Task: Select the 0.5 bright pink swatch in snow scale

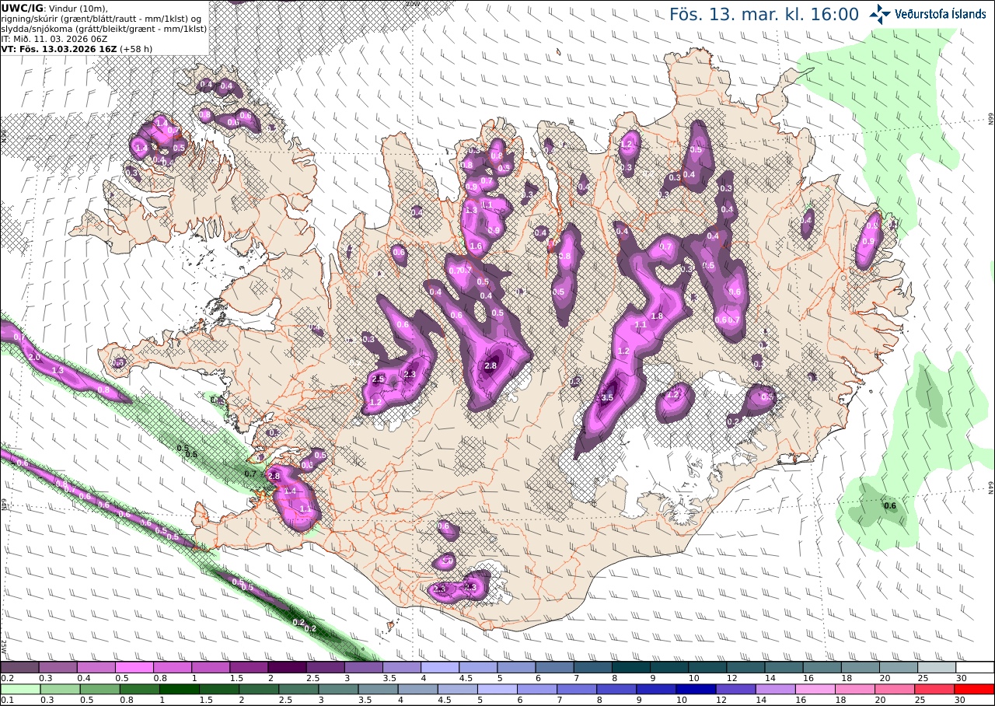Action: point(134,667)
